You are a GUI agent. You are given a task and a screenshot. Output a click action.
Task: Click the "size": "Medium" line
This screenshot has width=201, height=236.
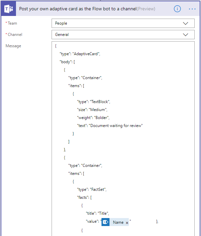(93, 110)
